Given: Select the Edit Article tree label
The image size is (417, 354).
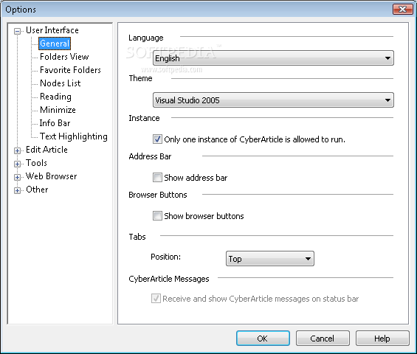Looking at the screenshot, I should [x=46, y=150].
